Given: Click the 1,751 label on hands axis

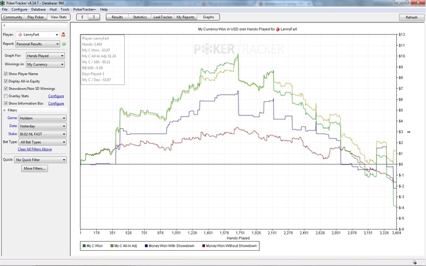Looking at the screenshot, I should (x=240, y=233).
